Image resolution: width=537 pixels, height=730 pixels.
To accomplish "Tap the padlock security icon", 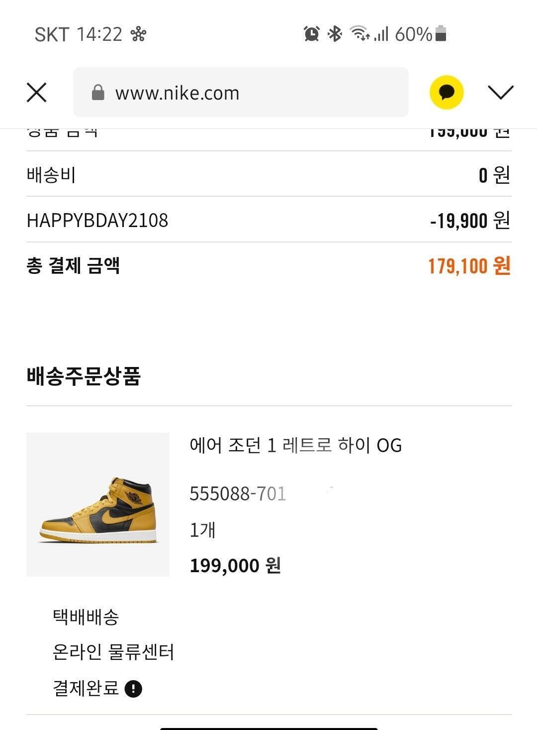I will click(98, 93).
